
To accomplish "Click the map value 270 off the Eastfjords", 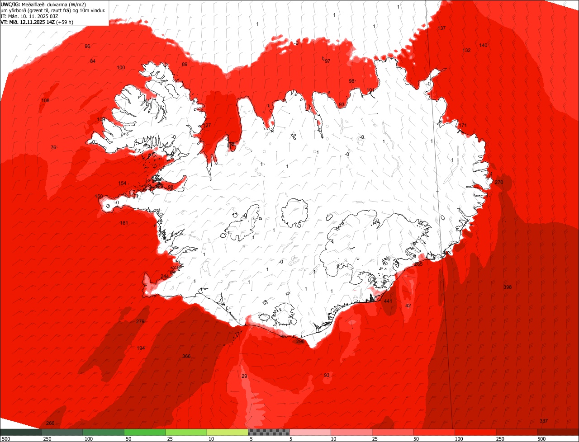I will click(499, 183).
